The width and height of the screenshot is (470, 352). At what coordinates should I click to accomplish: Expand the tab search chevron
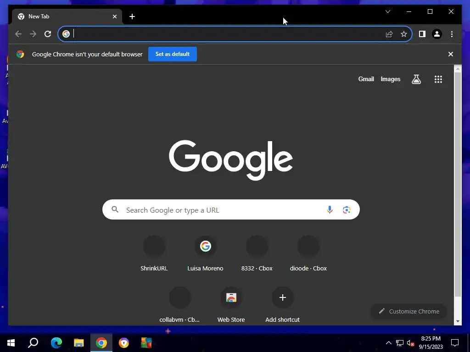(x=388, y=11)
